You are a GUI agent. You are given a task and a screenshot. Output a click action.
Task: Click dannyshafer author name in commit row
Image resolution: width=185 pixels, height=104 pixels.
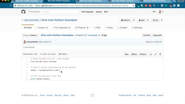point(32,42)
